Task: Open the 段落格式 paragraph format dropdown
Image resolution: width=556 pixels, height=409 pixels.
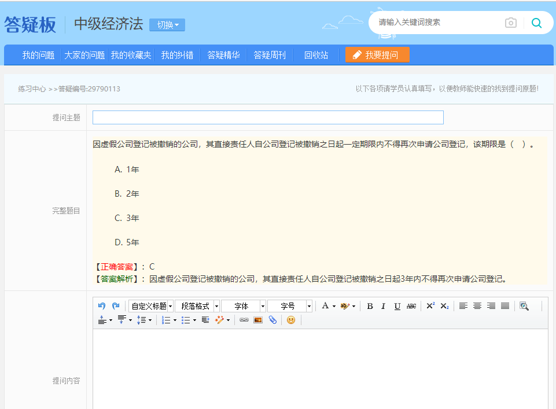Action: [196, 305]
